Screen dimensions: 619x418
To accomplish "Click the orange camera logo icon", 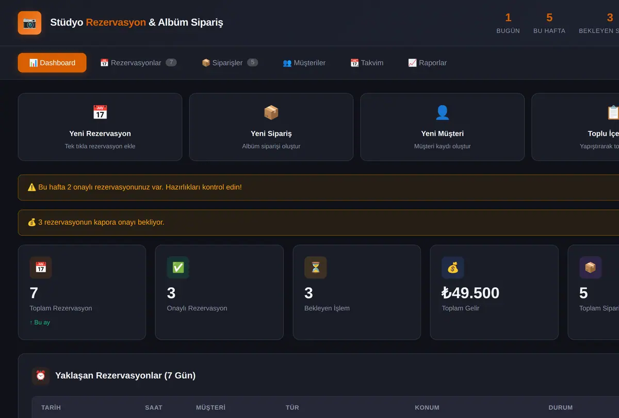I will point(29,23).
